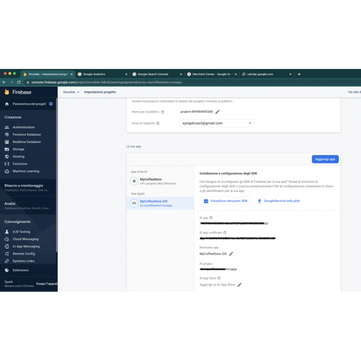
Task: Reload page with browser refresh icon
Action: [x=19, y=82]
